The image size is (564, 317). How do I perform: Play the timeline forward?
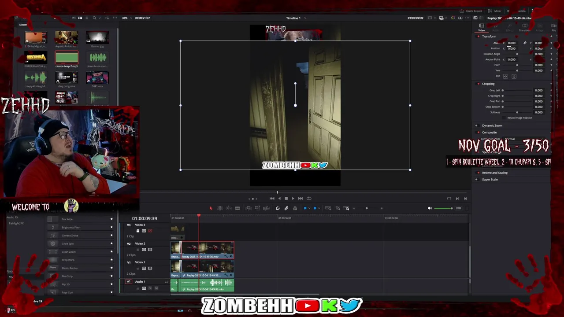293,199
